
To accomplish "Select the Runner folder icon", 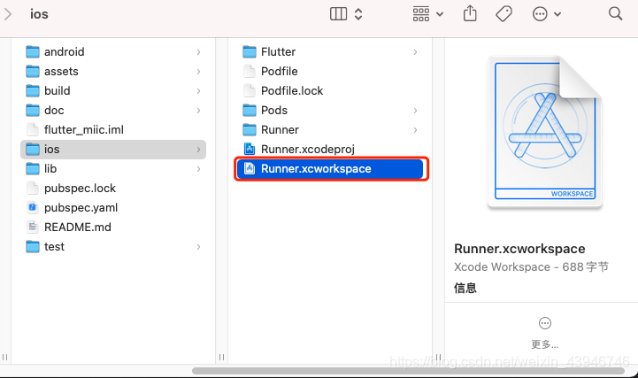I will click(x=250, y=130).
